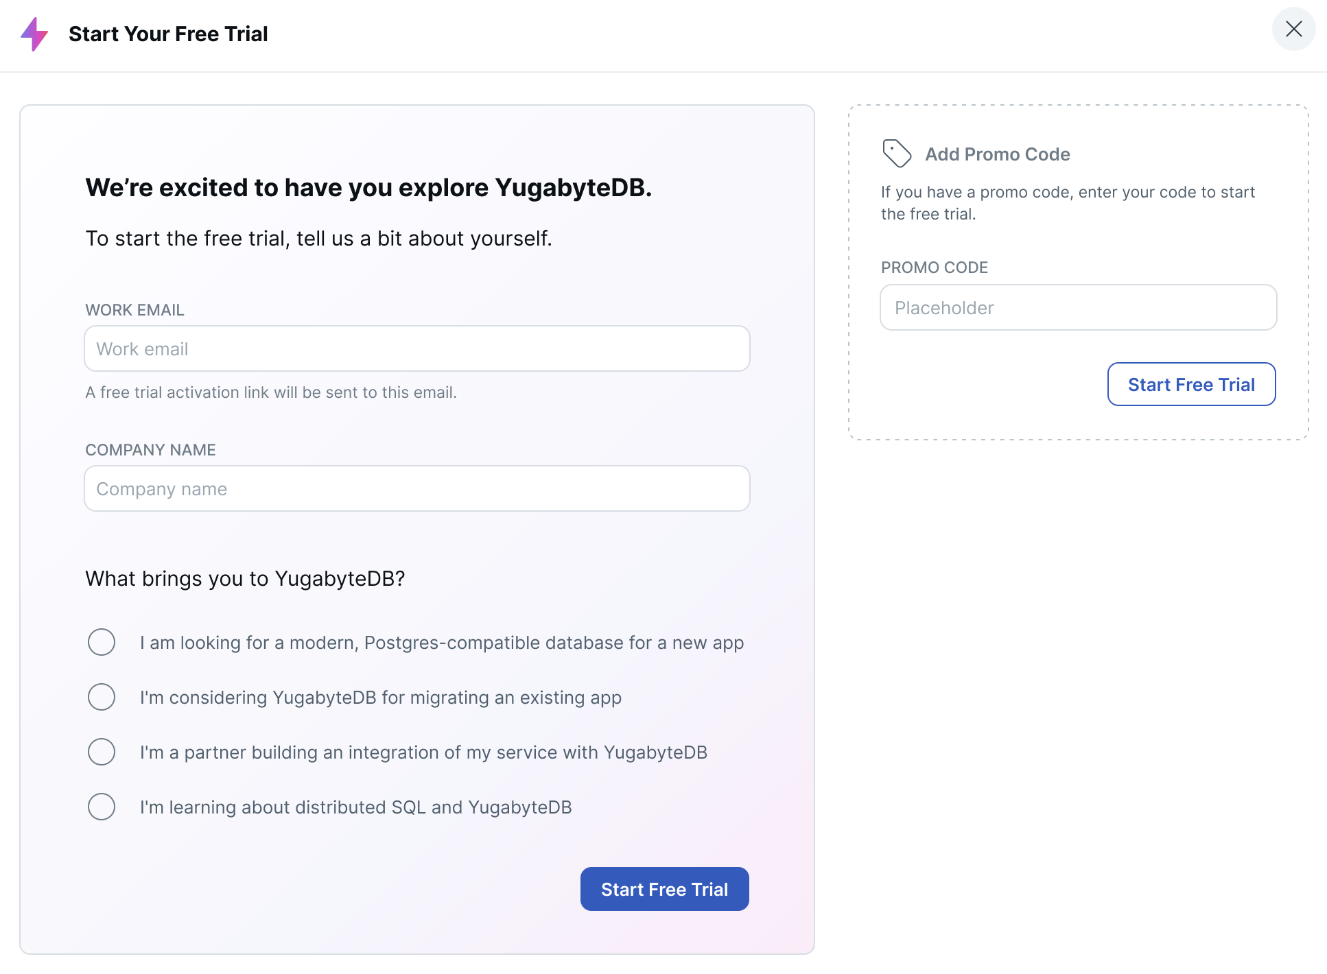Click Start Free Trial in promo code section
The width and height of the screenshot is (1327, 974).
(1192, 384)
